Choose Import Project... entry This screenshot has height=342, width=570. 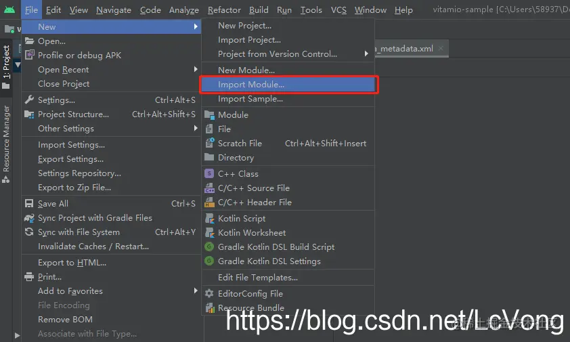[x=288, y=40]
